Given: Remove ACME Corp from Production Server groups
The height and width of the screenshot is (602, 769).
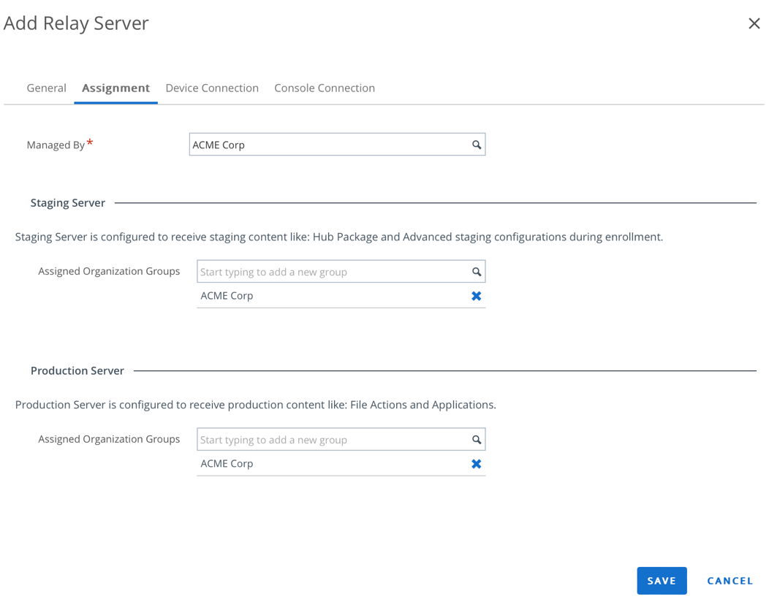Looking at the screenshot, I should (x=477, y=464).
